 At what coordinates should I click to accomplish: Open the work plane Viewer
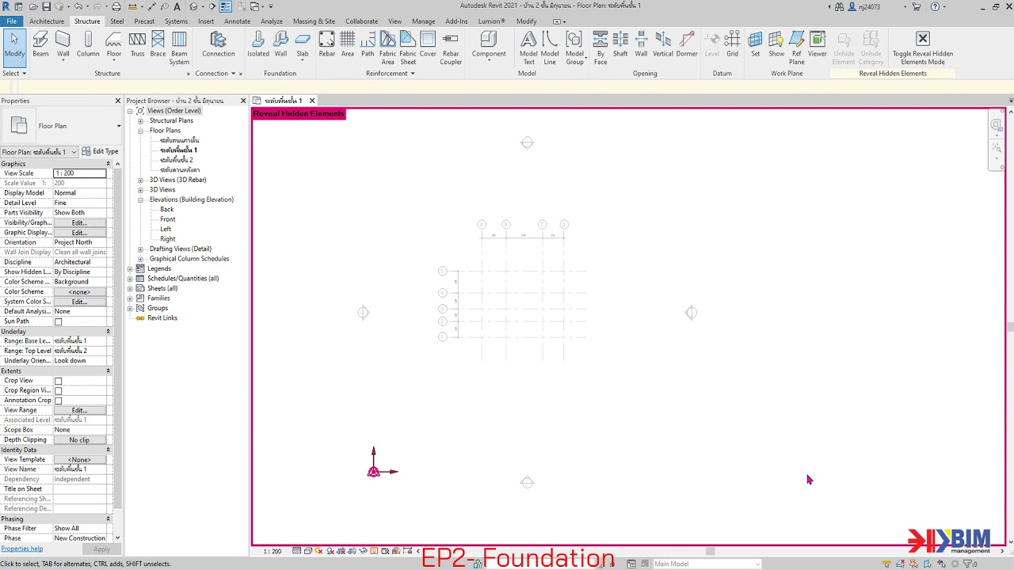tap(818, 44)
